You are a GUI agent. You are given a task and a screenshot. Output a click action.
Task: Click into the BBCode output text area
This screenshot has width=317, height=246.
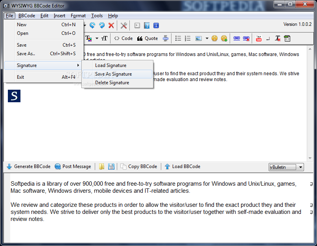(159, 208)
